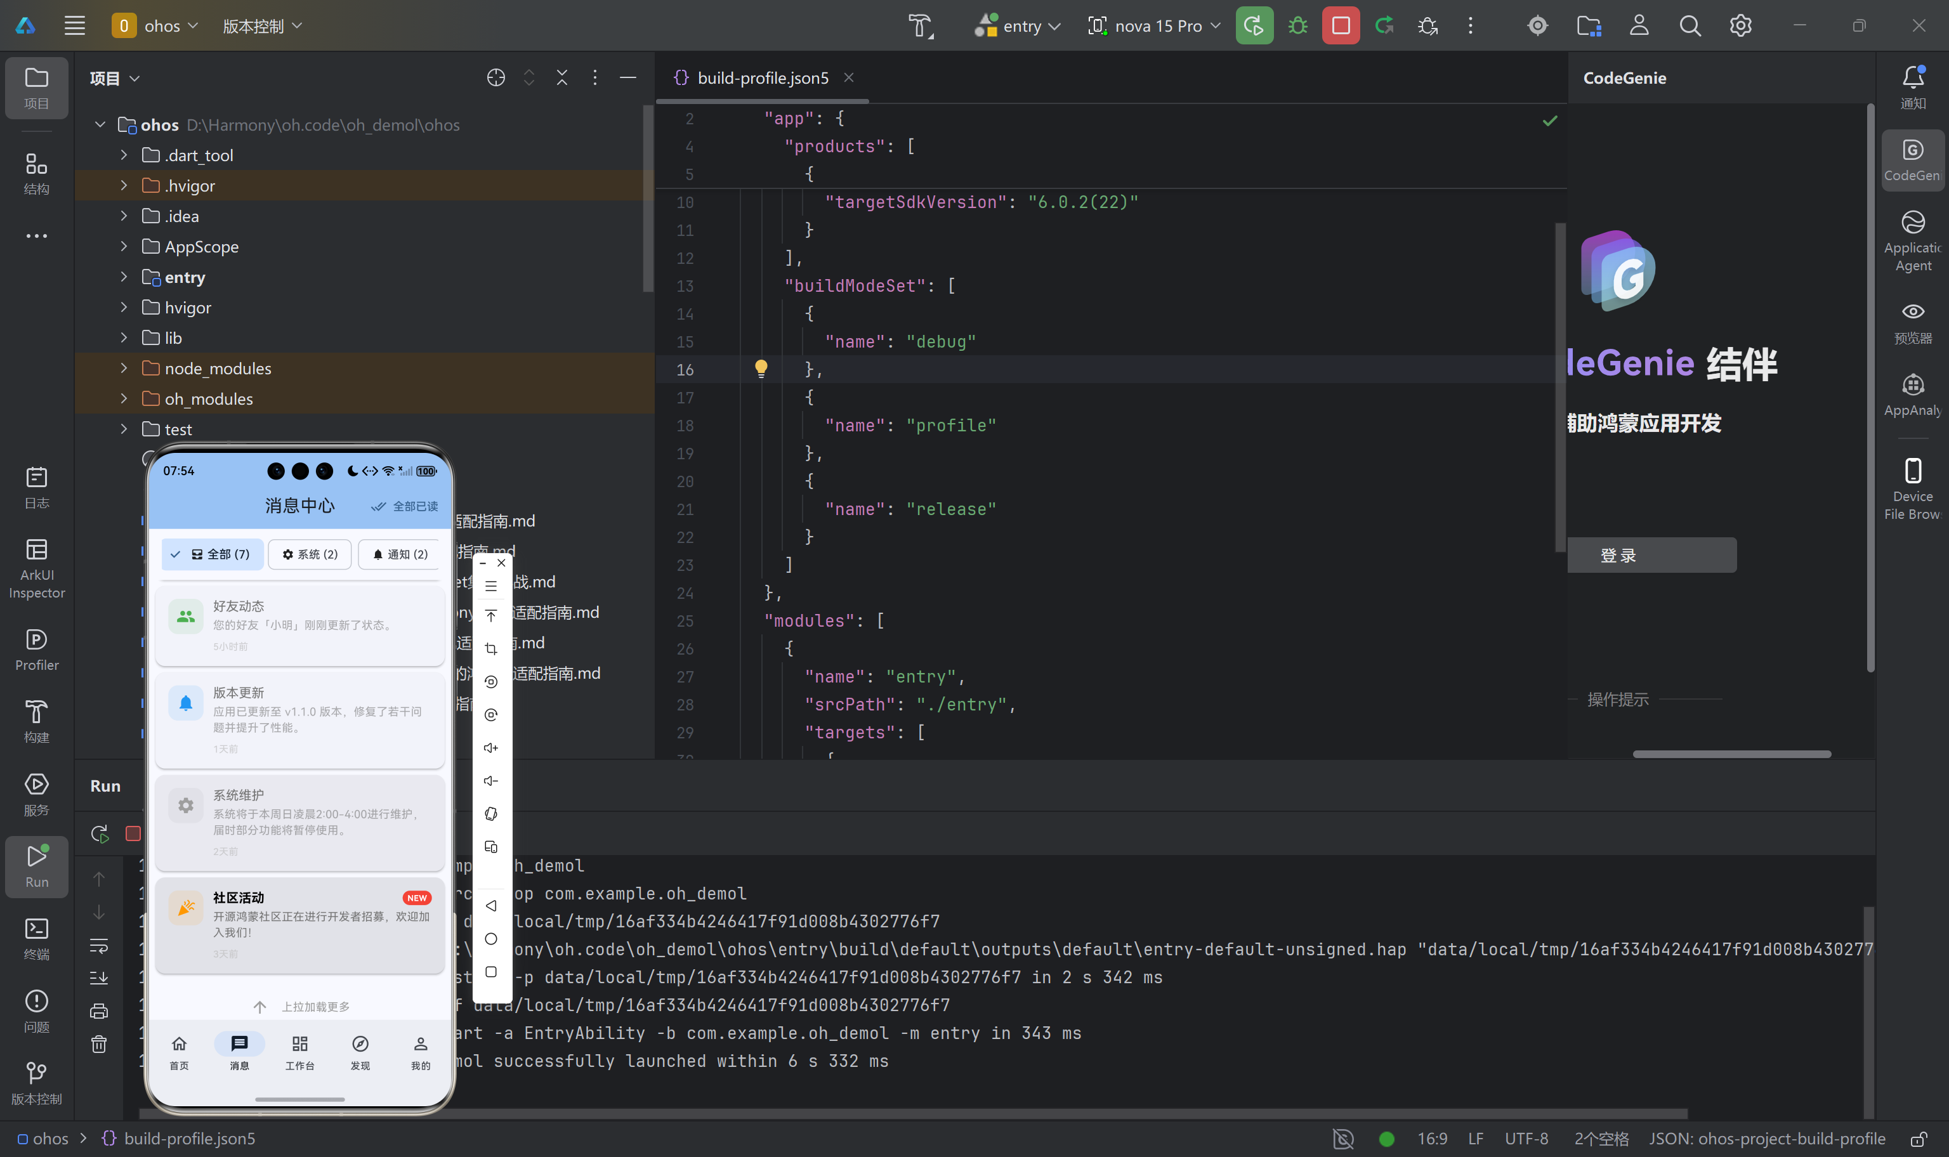This screenshot has width=1949, height=1157.
Task: Open the 预览器 previewer panel
Action: pyautogui.click(x=1912, y=323)
